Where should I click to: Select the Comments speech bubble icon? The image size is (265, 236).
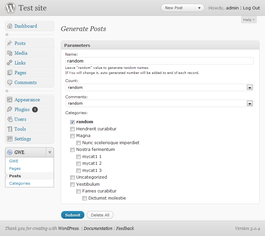pyautogui.click(x=10, y=82)
